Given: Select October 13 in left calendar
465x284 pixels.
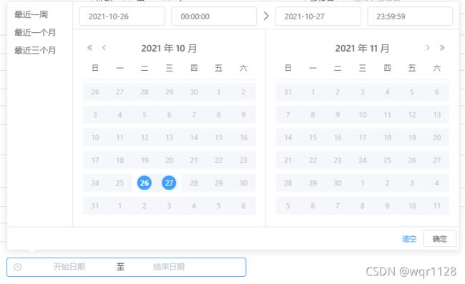Looking at the screenshot, I should tap(169, 137).
